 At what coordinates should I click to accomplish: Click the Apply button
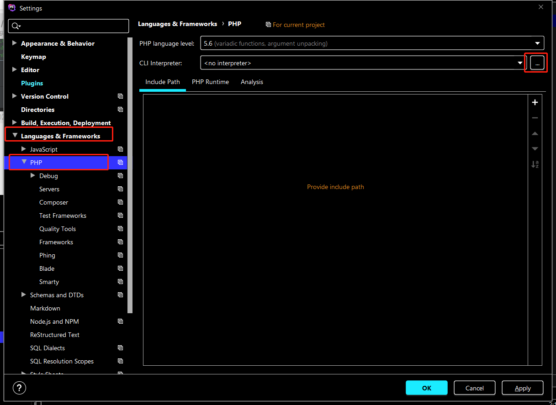pyautogui.click(x=523, y=388)
